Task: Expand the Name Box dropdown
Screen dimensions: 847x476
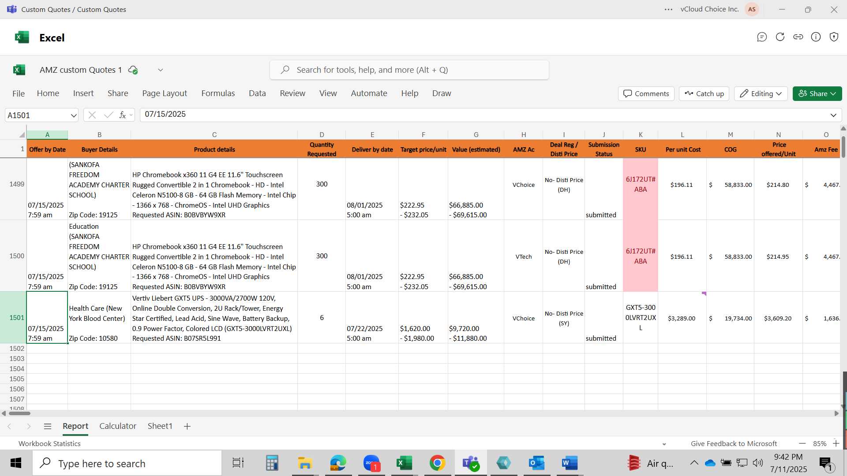Action: (73, 115)
